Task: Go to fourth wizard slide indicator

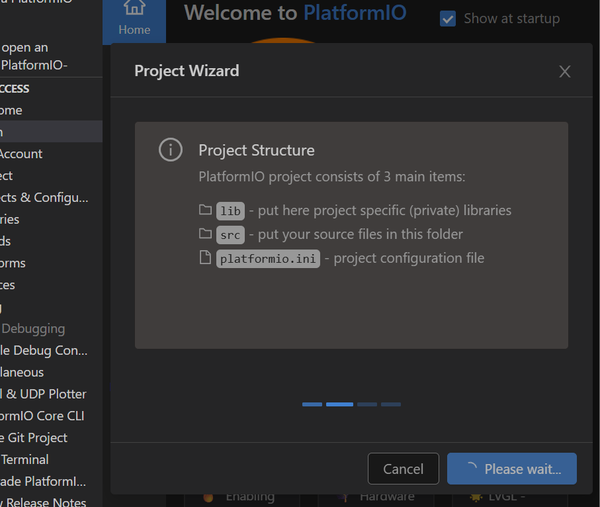Action: click(x=391, y=404)
